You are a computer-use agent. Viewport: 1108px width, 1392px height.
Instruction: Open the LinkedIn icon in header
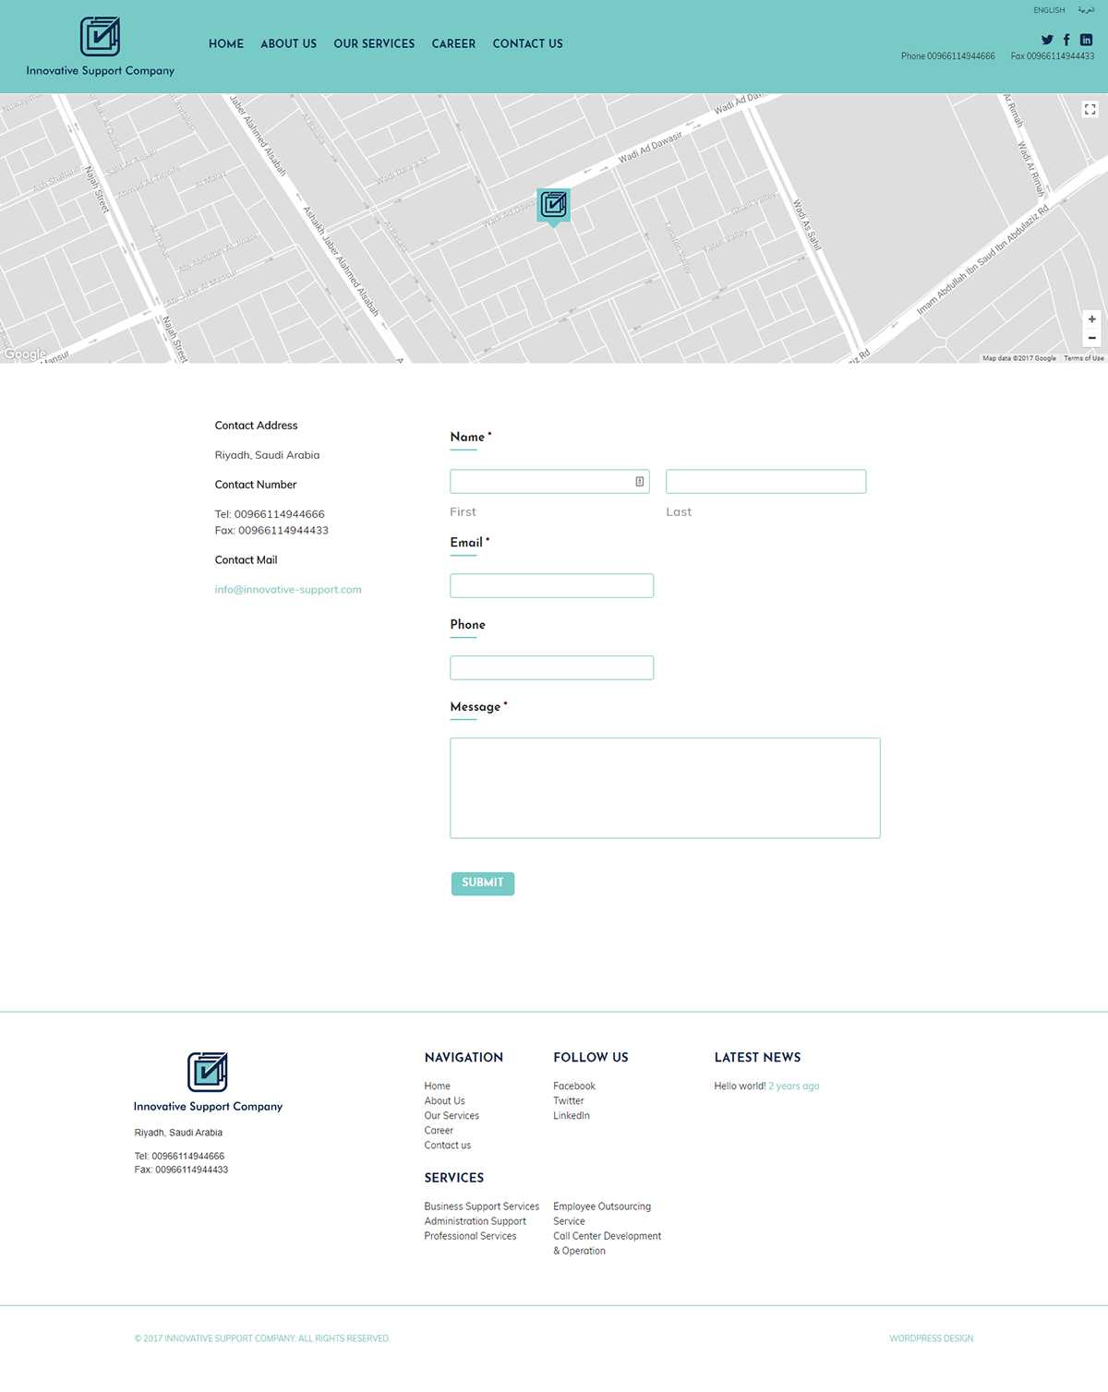[1086, 40]
